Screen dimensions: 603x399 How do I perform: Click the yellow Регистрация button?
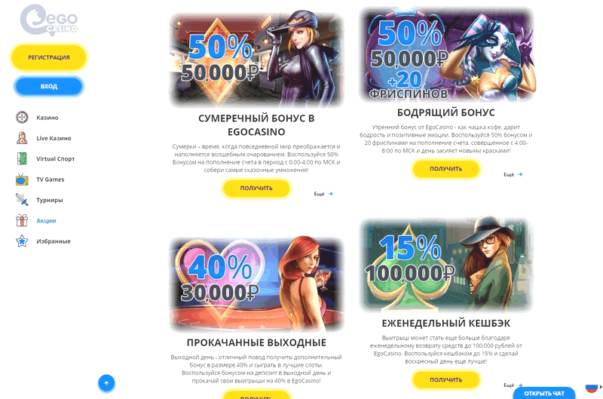[x=49, y=58]
